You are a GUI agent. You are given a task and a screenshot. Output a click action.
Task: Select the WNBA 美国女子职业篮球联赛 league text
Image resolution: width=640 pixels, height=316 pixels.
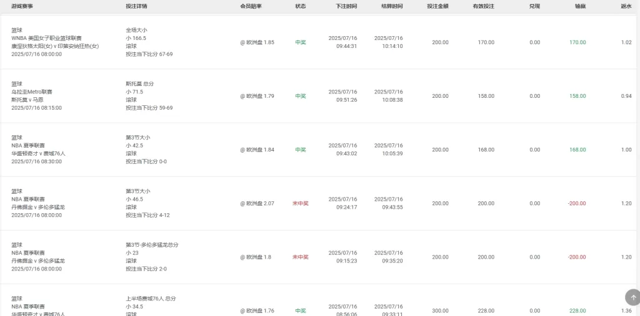point(46,38)
